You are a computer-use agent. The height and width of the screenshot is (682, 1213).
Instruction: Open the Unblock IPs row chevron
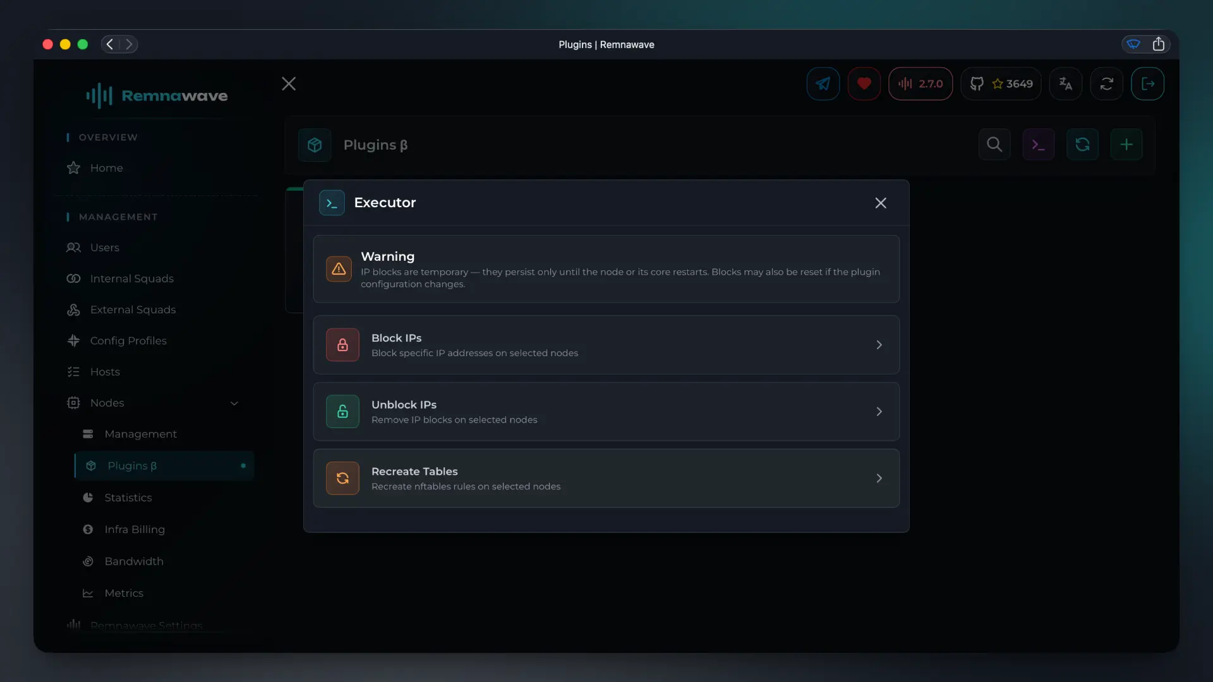pos(879,412)
